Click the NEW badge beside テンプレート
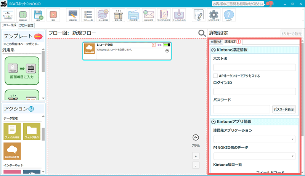Viewport: 305px width, 176px height. click(38, 36)
